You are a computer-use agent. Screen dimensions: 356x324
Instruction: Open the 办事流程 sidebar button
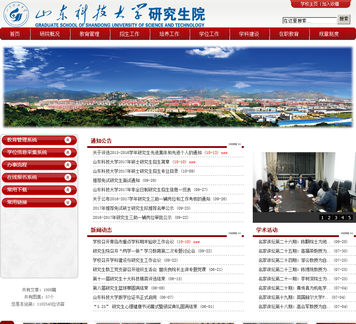point(39,165)
